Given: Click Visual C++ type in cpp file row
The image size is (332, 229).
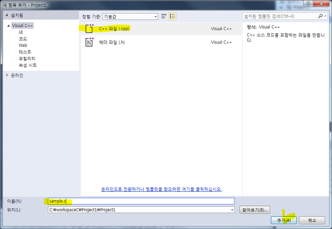Looking at the screenshot, I should tap(222, 29).
